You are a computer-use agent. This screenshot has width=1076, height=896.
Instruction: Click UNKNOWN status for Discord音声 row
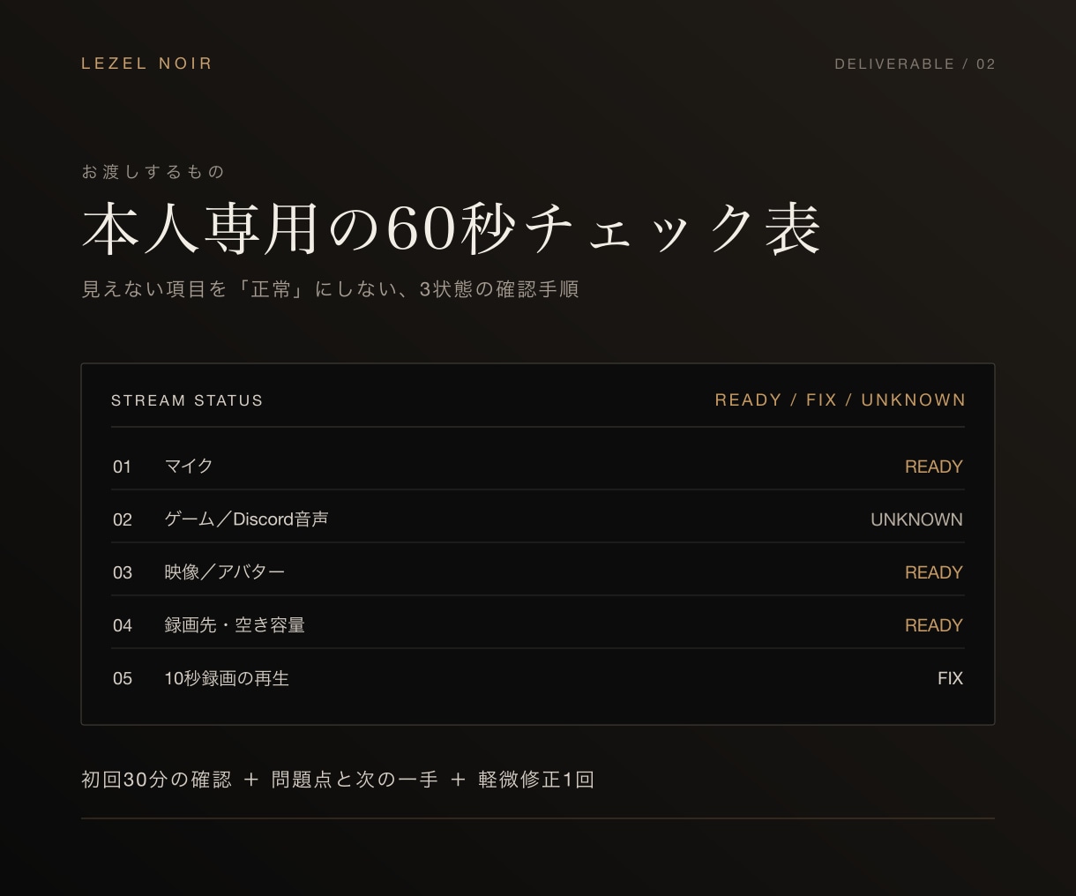click(916, 519)
